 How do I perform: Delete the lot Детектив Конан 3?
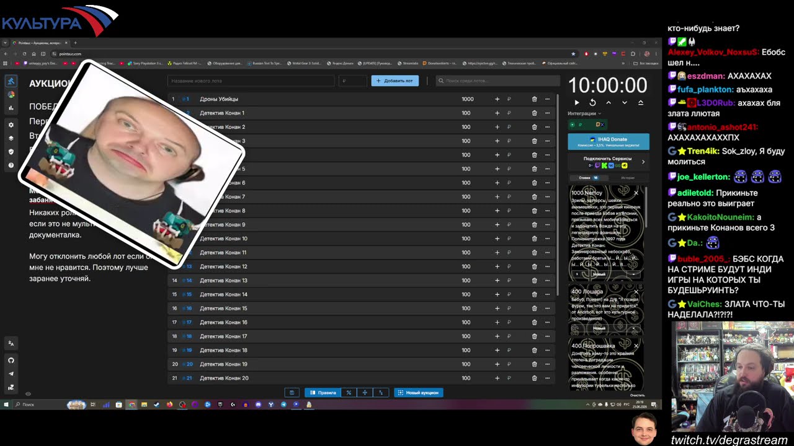534,141
